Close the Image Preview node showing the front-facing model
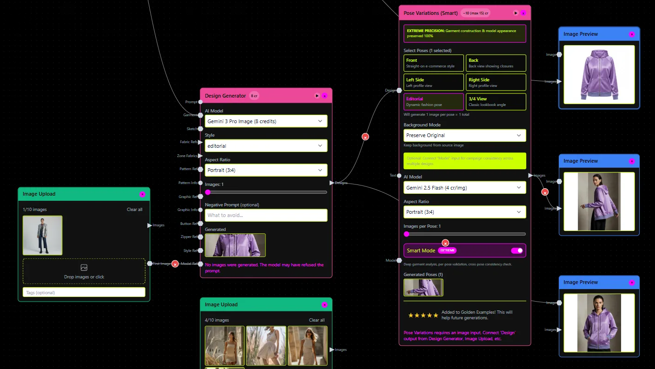 [x=632, y=283]
